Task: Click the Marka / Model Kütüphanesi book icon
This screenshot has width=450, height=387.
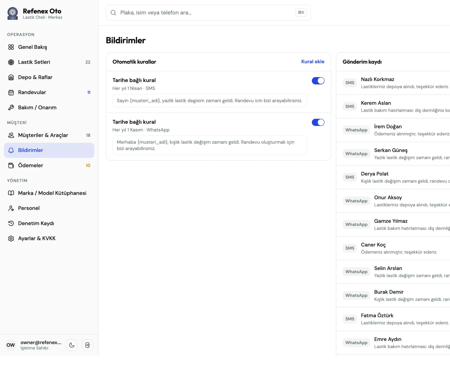Action: [x=11, y=193]
